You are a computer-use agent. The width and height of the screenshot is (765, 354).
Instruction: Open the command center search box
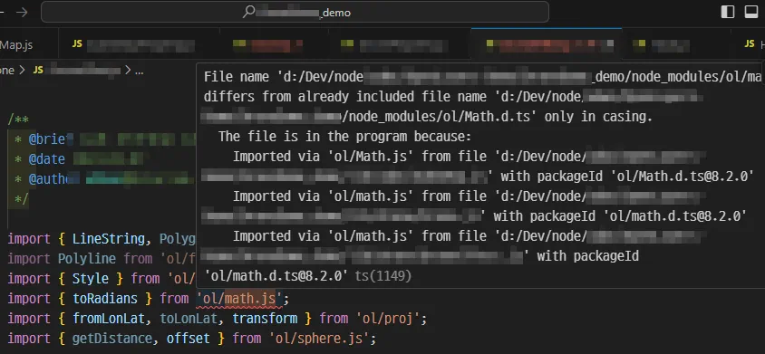tap(295, 12)
